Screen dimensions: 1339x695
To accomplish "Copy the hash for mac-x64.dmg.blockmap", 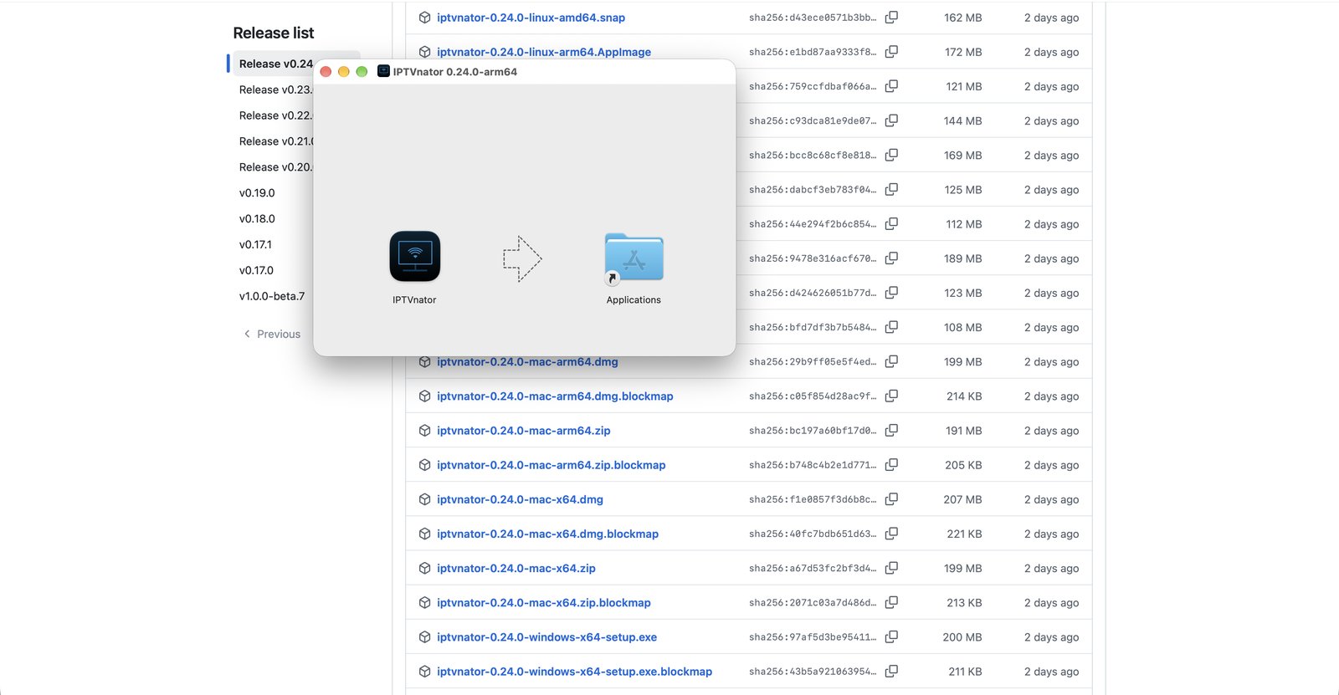I will (x=891, y=533).
